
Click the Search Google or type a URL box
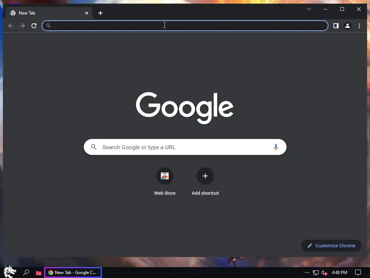tap(185, 147)
